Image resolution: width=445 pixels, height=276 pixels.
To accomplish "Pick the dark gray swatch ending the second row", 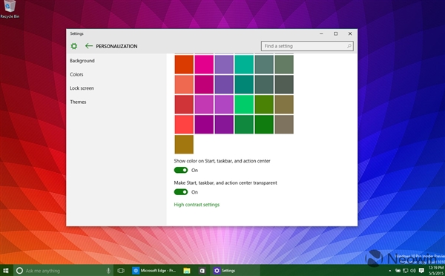I will tap(284, 85).
